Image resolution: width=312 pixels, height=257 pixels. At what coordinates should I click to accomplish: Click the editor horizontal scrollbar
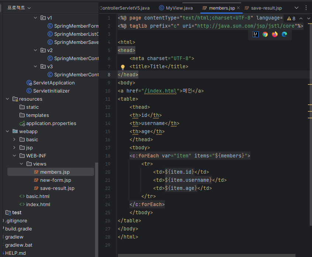click(207, 256)
